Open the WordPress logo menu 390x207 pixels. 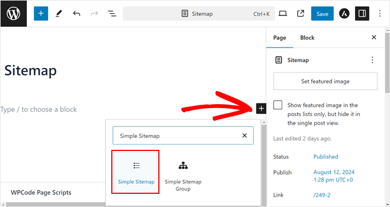(13, 14)
